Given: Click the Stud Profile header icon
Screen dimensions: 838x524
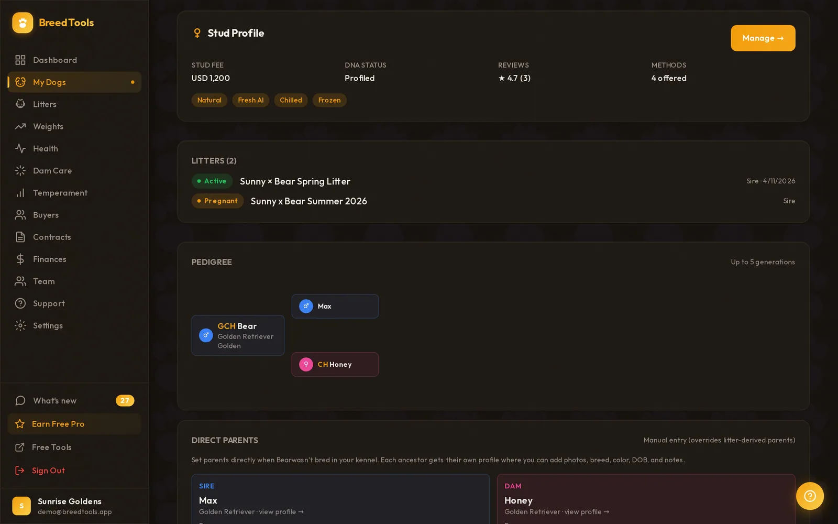Looking at the screenshot, I should pyautogui.click(x=197, y=33).
